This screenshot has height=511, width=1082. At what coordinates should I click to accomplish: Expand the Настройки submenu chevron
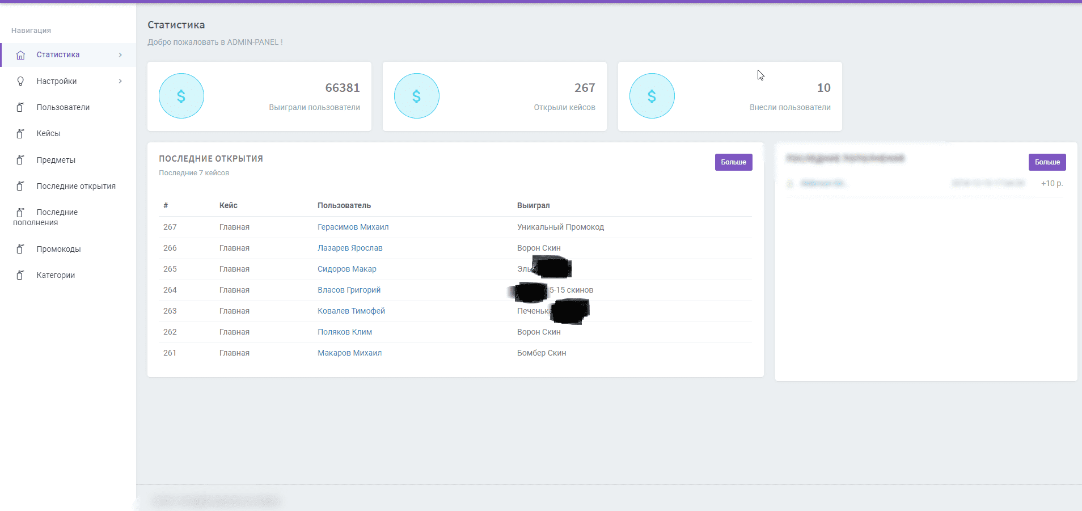point(120,81)
